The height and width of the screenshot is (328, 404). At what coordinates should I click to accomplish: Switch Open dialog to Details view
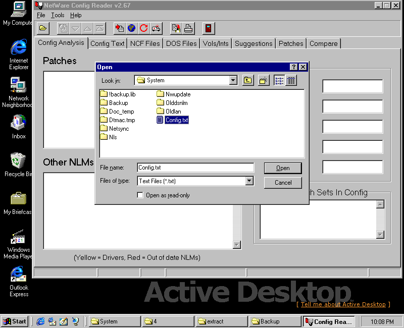(291, 80)
